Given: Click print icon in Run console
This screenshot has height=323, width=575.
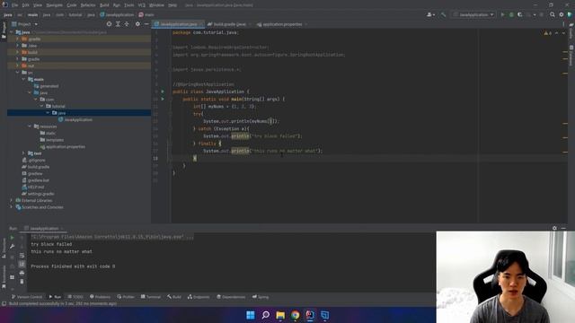Looking at the screenshot, I should tap(22, 273).
